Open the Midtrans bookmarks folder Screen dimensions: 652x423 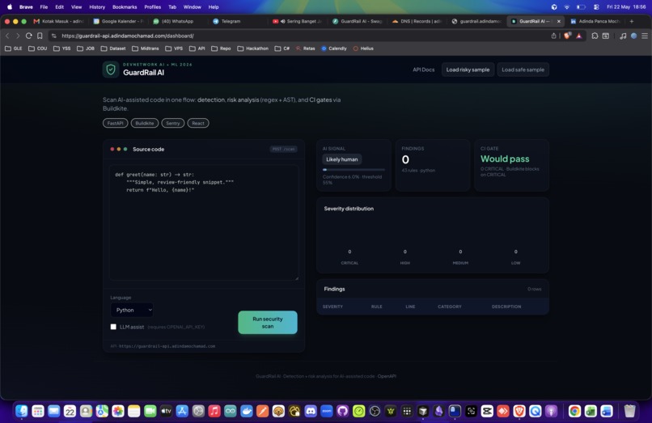tap(146, 49)
